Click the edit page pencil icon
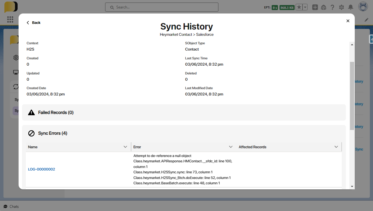Screen dimensions: 373x211 (x=366, y=20)
